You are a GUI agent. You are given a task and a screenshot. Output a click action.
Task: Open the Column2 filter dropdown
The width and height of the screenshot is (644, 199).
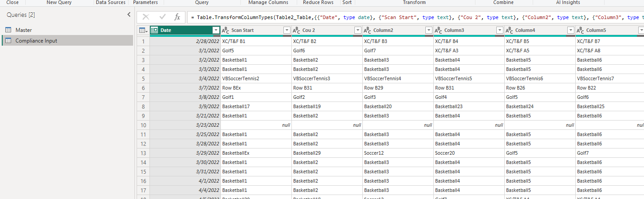tap(428, 30)
